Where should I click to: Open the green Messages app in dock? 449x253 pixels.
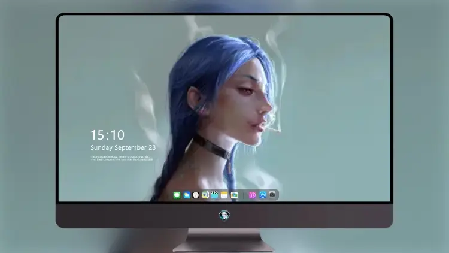coord(177,195)
